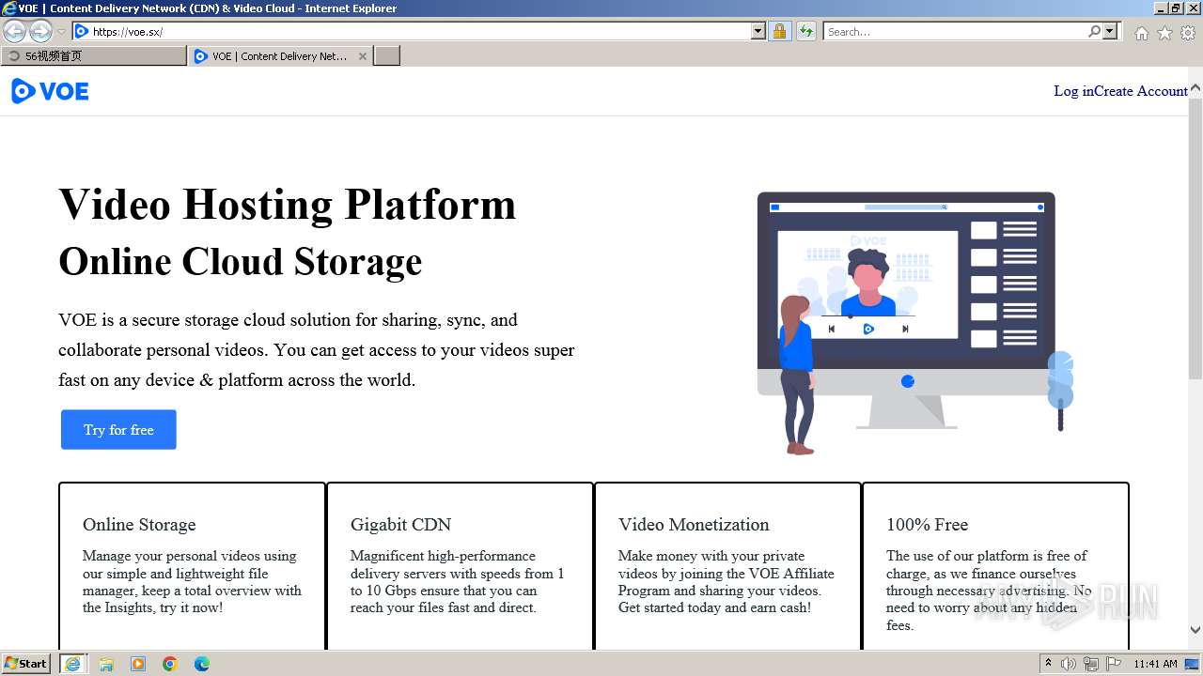This screenshot has width=1203, height=676.
Task: Click the page scrollbar up arrow
Action: click(x=1195, y=89)
